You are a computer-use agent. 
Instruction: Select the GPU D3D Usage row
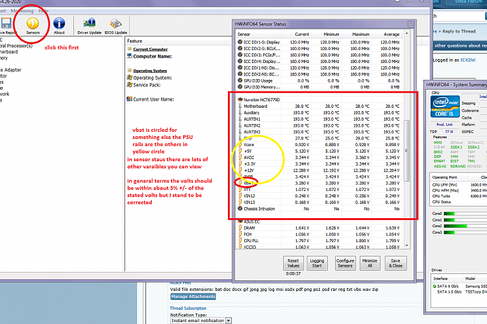coord(320,81)
